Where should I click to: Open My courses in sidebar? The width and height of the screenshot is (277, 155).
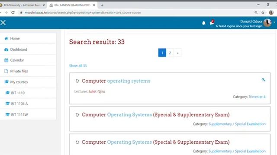[28, 82]
